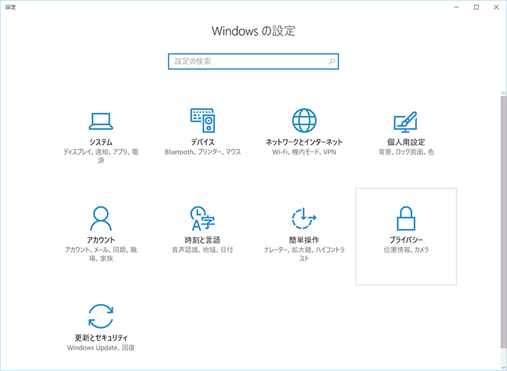Viewport: 507px width, 371px height.
Task: Open the 更新とセキュリティ sync arrows icon
Action: [x=101, y=316]
